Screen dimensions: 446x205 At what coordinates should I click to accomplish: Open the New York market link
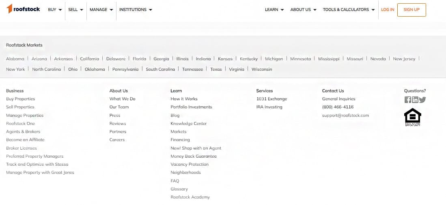coord(15,69)
